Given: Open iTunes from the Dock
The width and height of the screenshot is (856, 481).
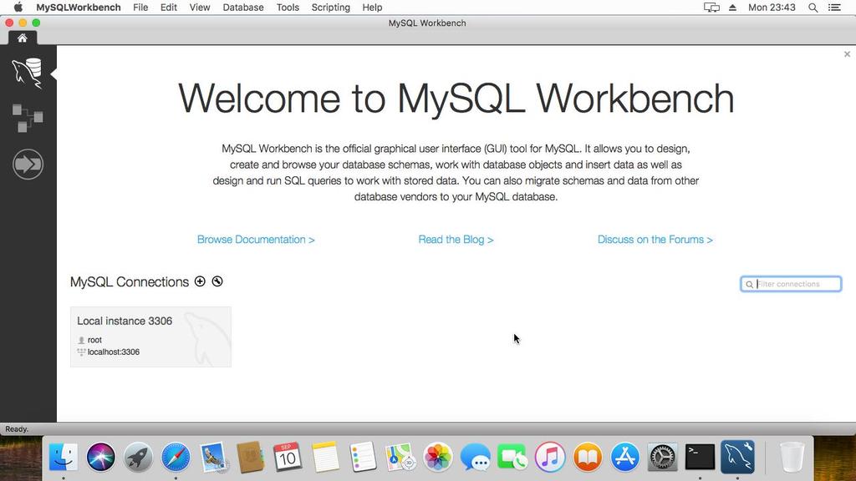Looking at the screenshot, I should 550,457.
